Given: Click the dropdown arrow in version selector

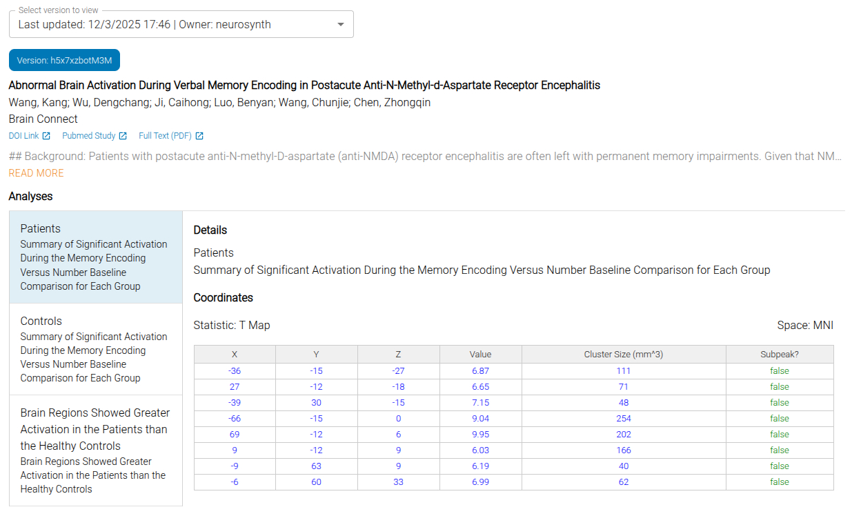Looking at the screenshot, I should 340,25.
